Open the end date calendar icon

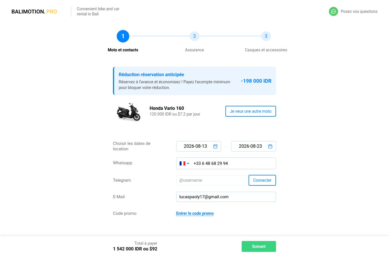(x=270, y=146)
